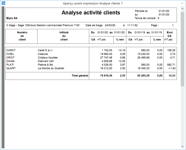Click the client code PLATI

click(10, 65)
